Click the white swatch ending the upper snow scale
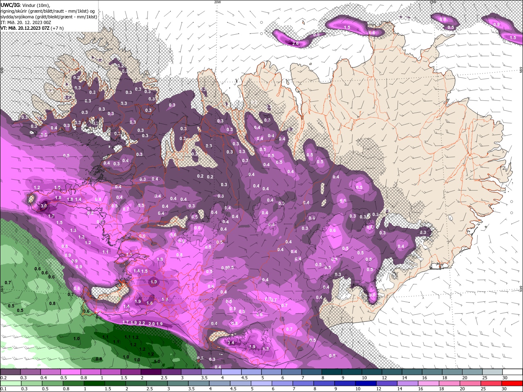Viewport: 523px width, 392px height. (x=512, y=372)
